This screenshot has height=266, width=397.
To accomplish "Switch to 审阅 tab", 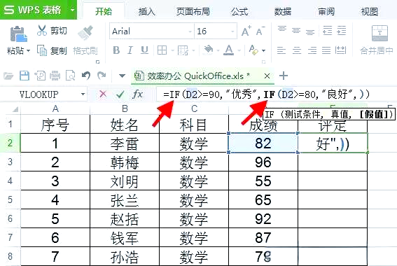I will point(326,11).
